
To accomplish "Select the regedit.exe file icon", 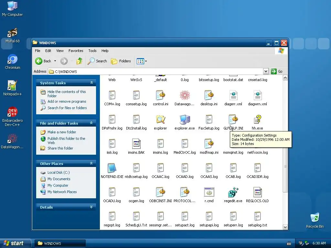I will (x=233, y=192).
